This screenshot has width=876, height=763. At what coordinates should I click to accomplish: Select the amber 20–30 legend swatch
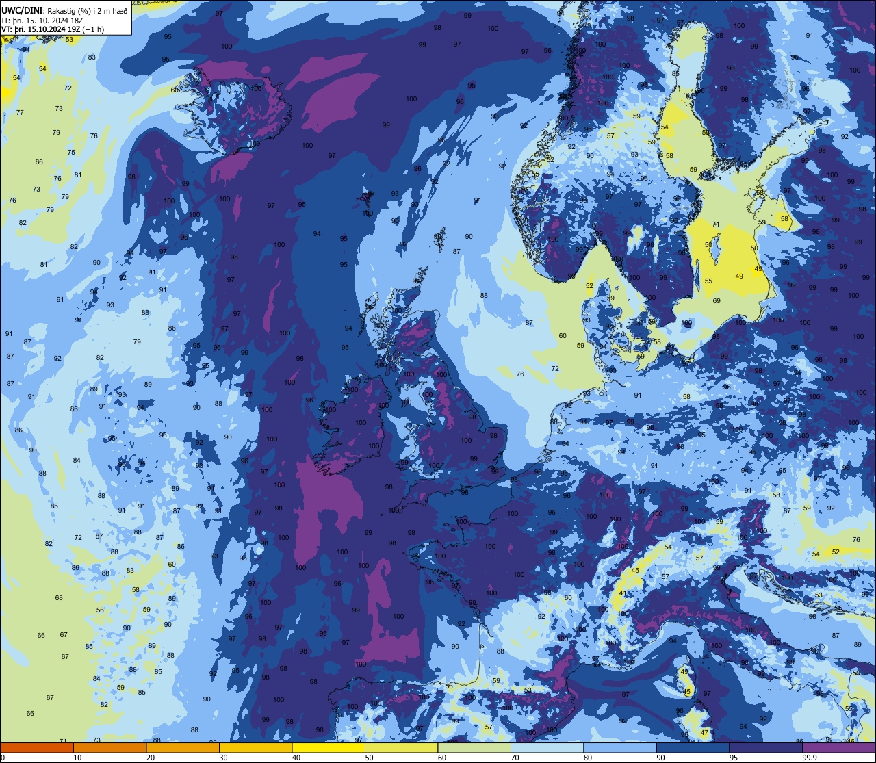tap(183, 748)
